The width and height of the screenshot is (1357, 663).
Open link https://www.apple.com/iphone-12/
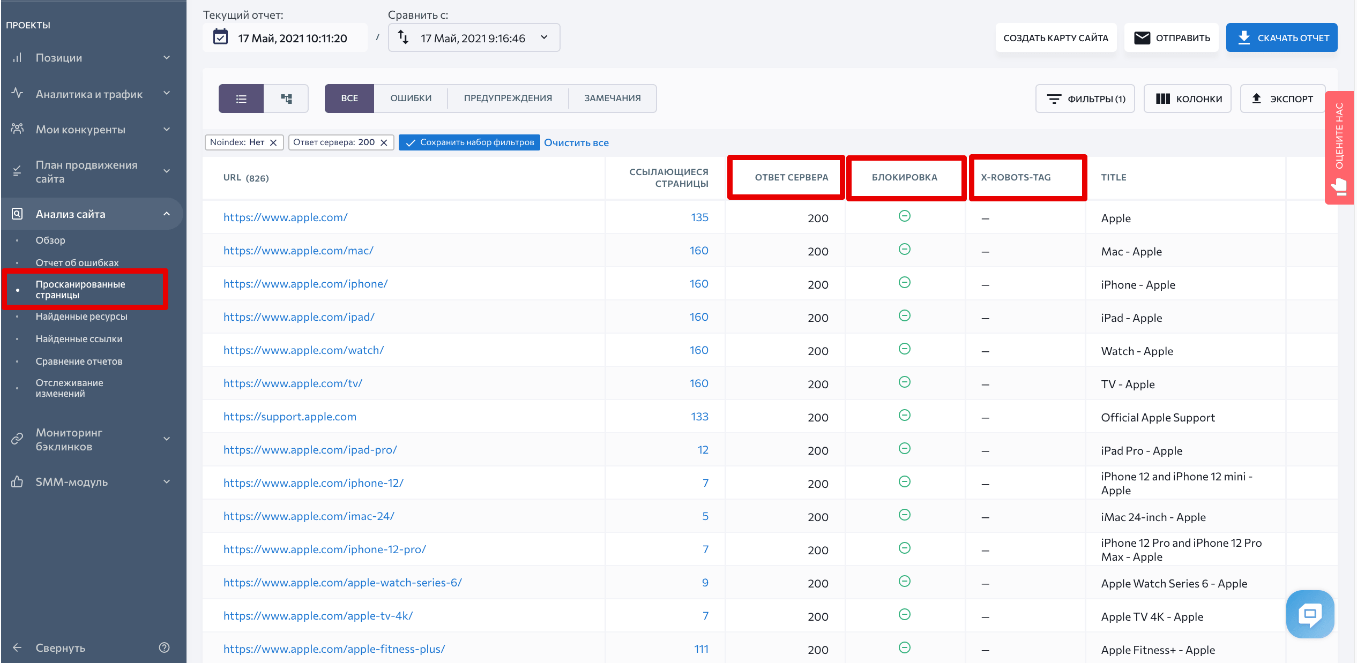click(x=313, y=483)
